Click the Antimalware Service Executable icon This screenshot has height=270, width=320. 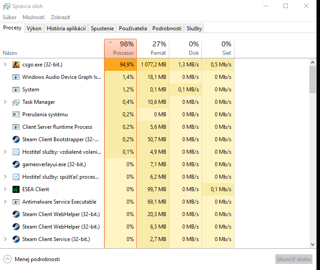click(16, 202)
